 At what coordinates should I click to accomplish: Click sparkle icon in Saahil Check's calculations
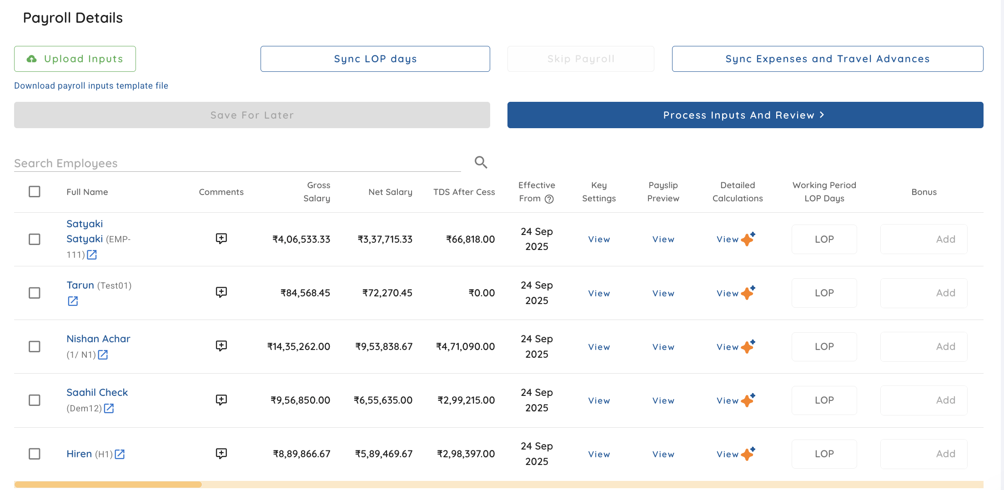(x=748, y=400)
